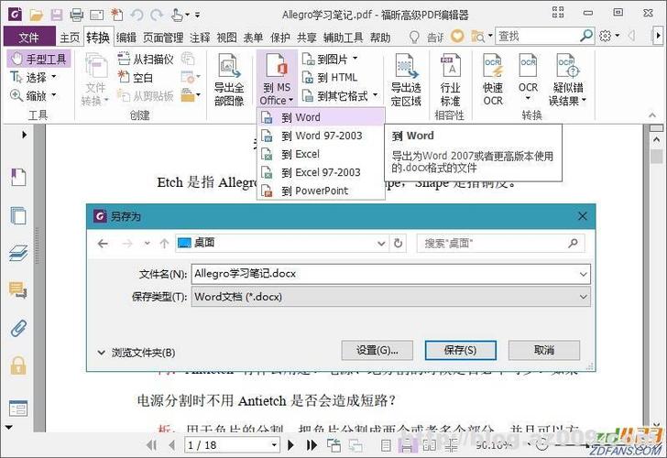The image size is (667, 458).
Task: Open the page thumbnails panel in sidebar
Action: (x=18, y=216)
